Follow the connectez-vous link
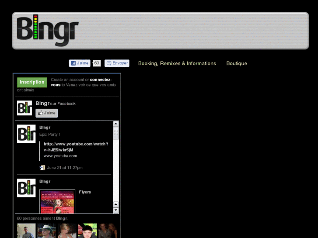The height and width of the screenshot is (238, 318). click(81, 82)
